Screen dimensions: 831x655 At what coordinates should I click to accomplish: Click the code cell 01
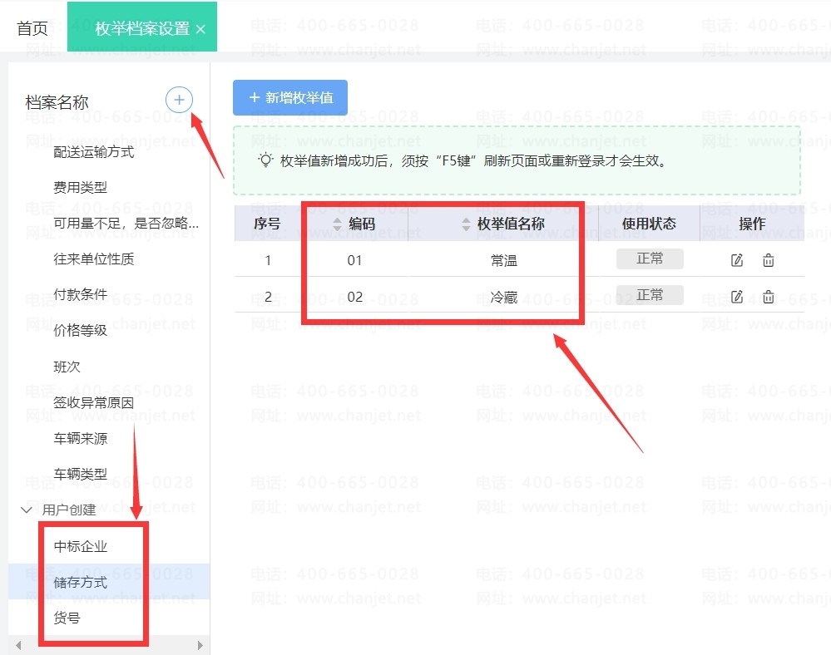(x=354, y=260)
